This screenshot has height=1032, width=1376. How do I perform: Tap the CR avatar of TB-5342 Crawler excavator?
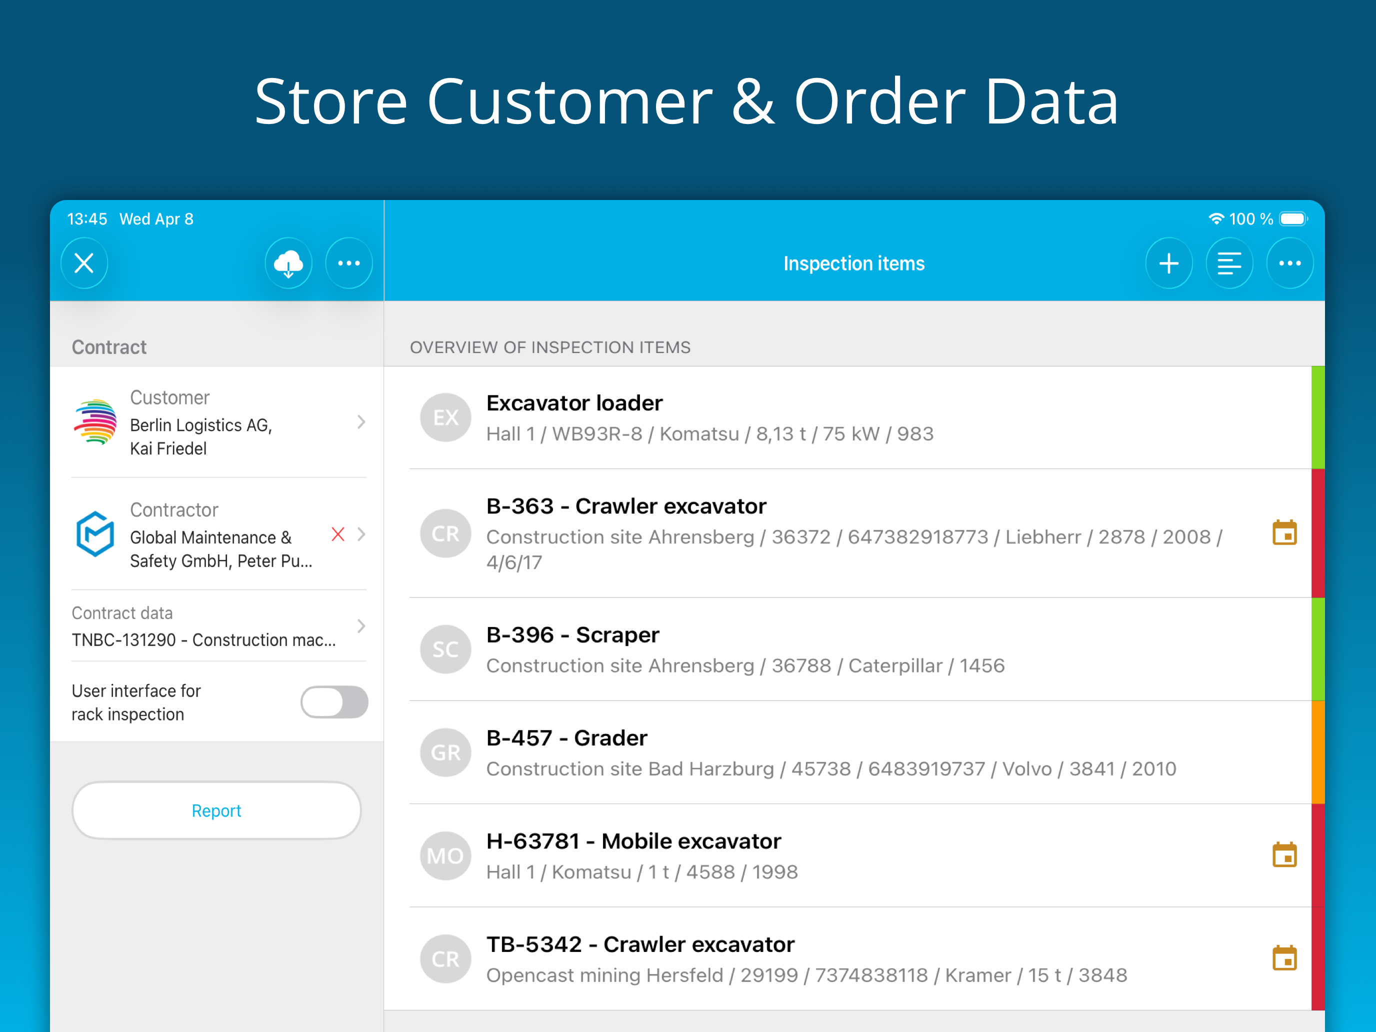(x=445, y=958)
